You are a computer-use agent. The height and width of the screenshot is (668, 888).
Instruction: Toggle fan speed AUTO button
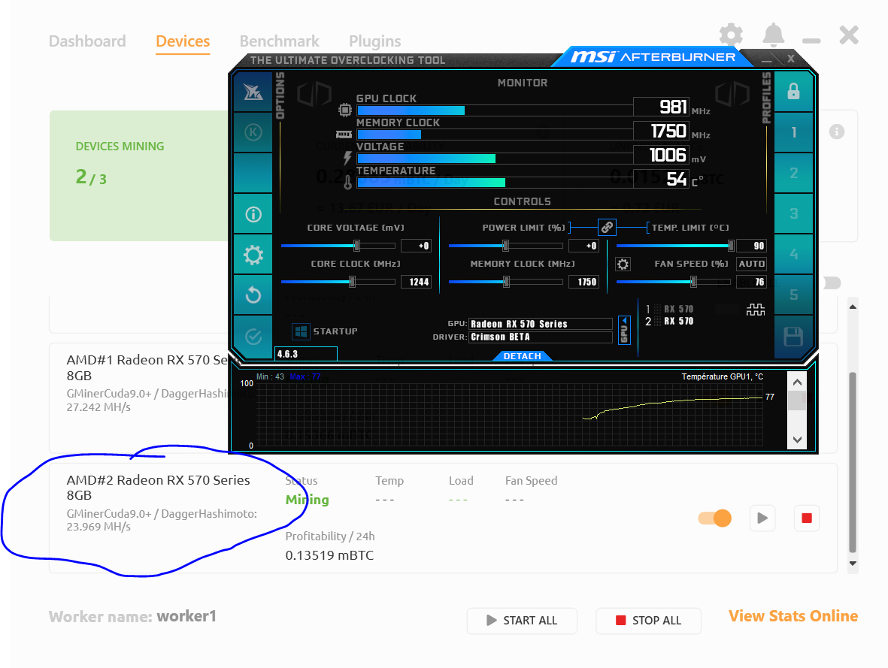click(x=751, y=264)
